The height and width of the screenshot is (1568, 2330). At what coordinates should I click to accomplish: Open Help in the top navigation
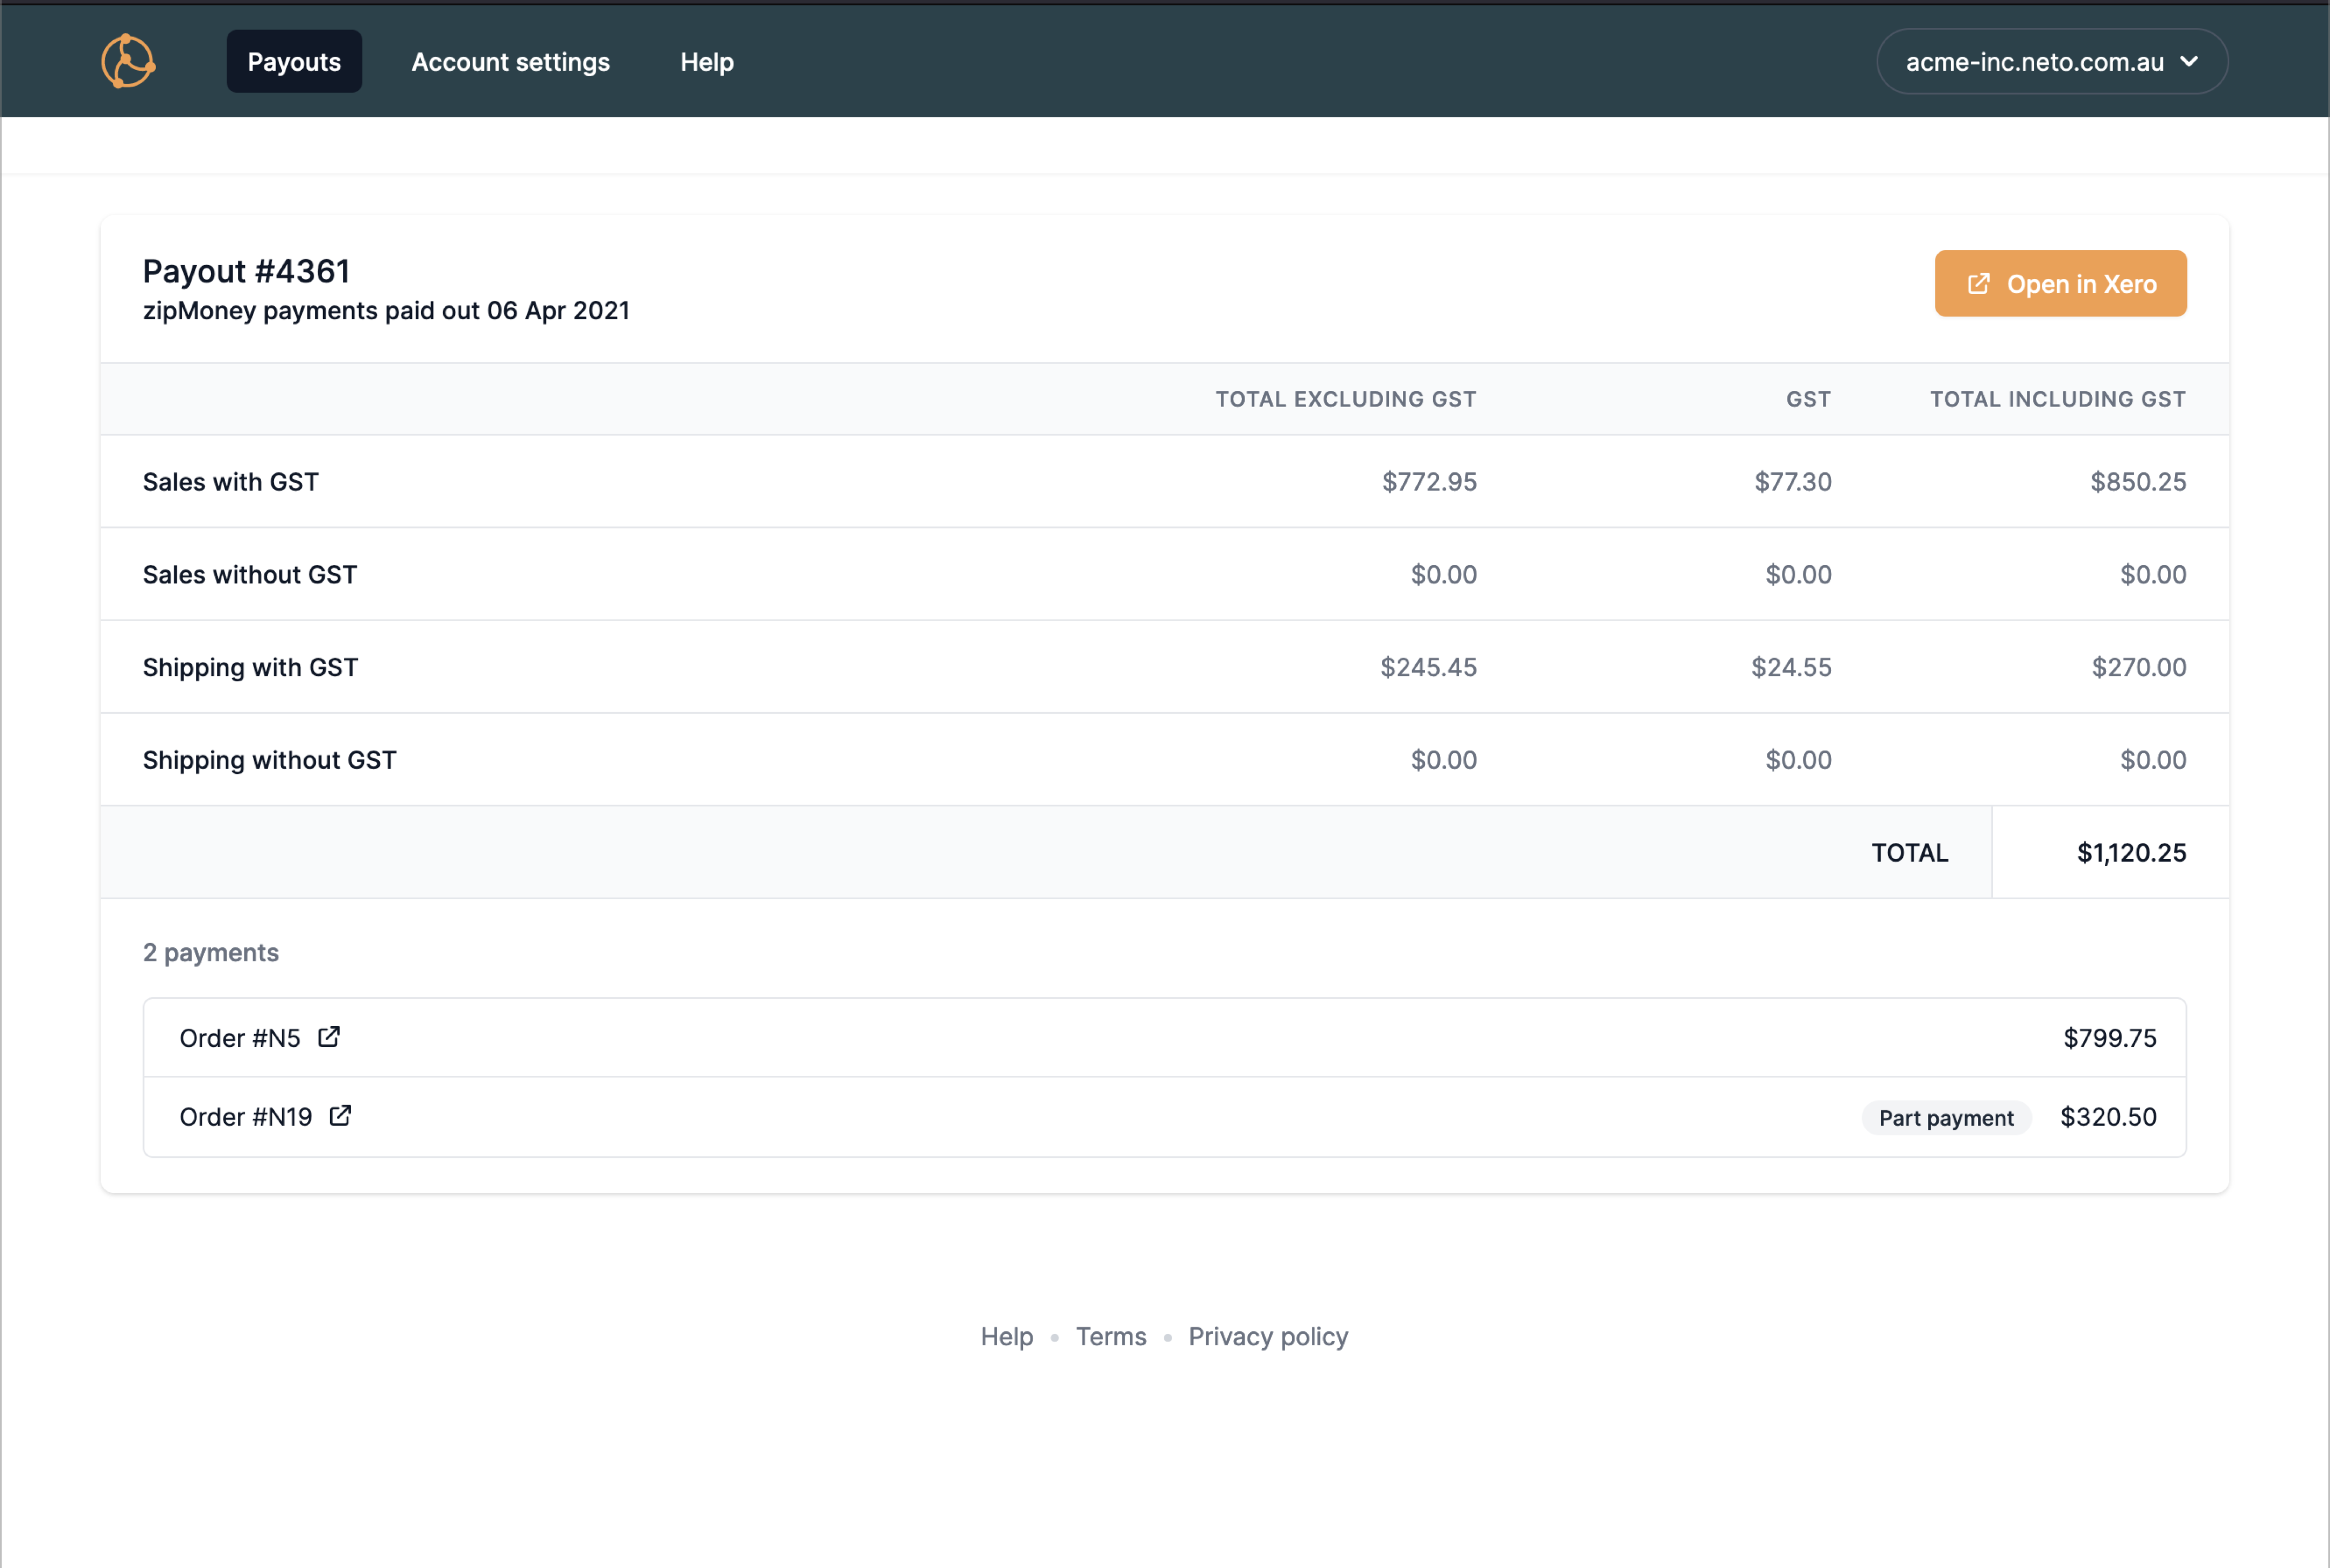707,61
